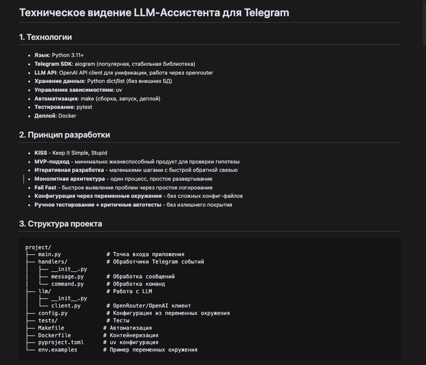Click the 'KISS' principle bullet
This screenshot has width=426, height=365.
click(71, 153)
